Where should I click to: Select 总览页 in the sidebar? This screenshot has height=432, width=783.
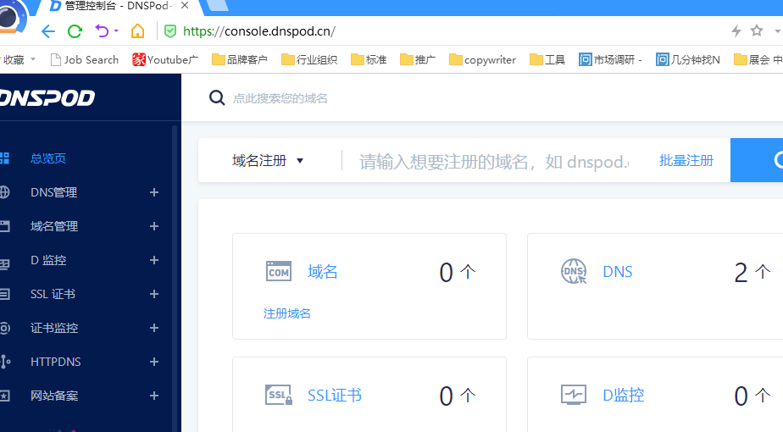[48, 158]
